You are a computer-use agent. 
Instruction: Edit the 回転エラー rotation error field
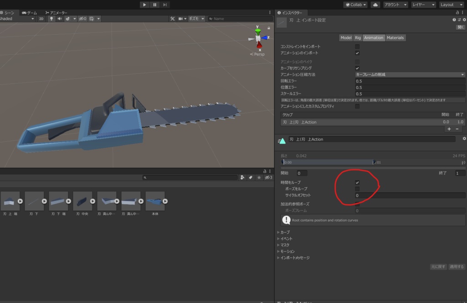pyautogui.click(x=410, y=81)
